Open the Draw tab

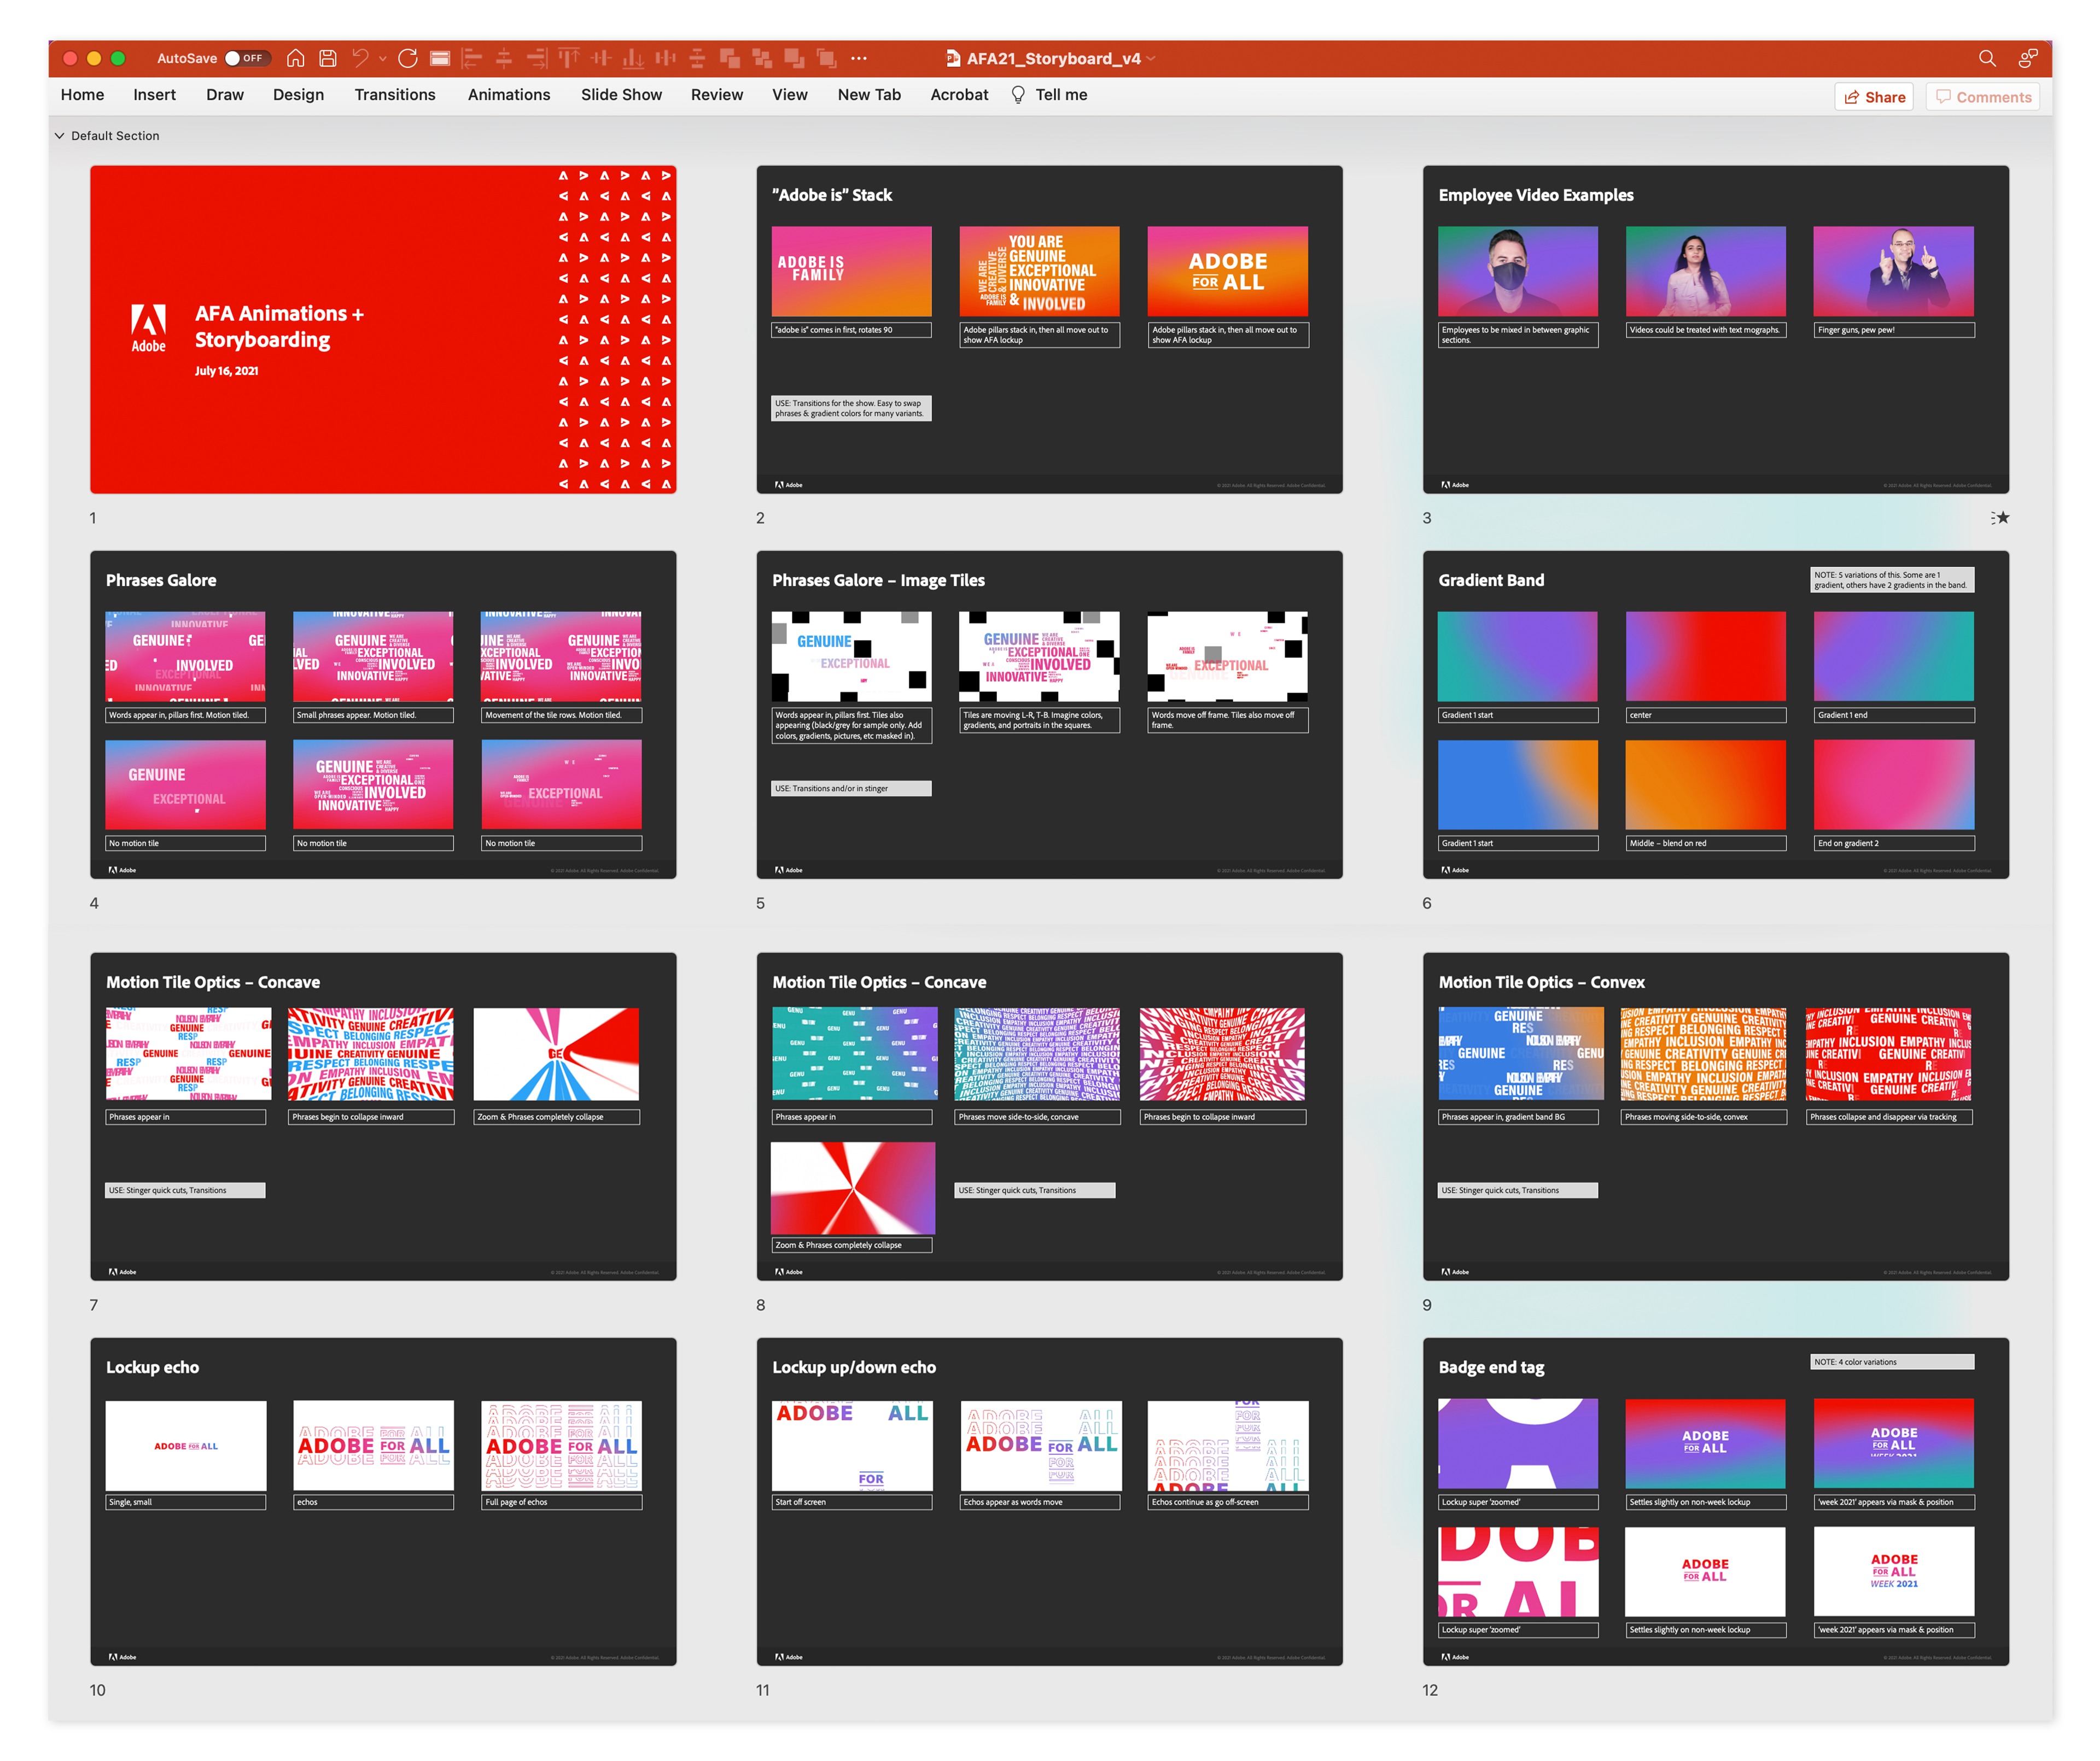(x=225, y=95)
